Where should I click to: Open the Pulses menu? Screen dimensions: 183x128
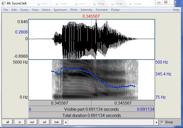pos(115,10)
